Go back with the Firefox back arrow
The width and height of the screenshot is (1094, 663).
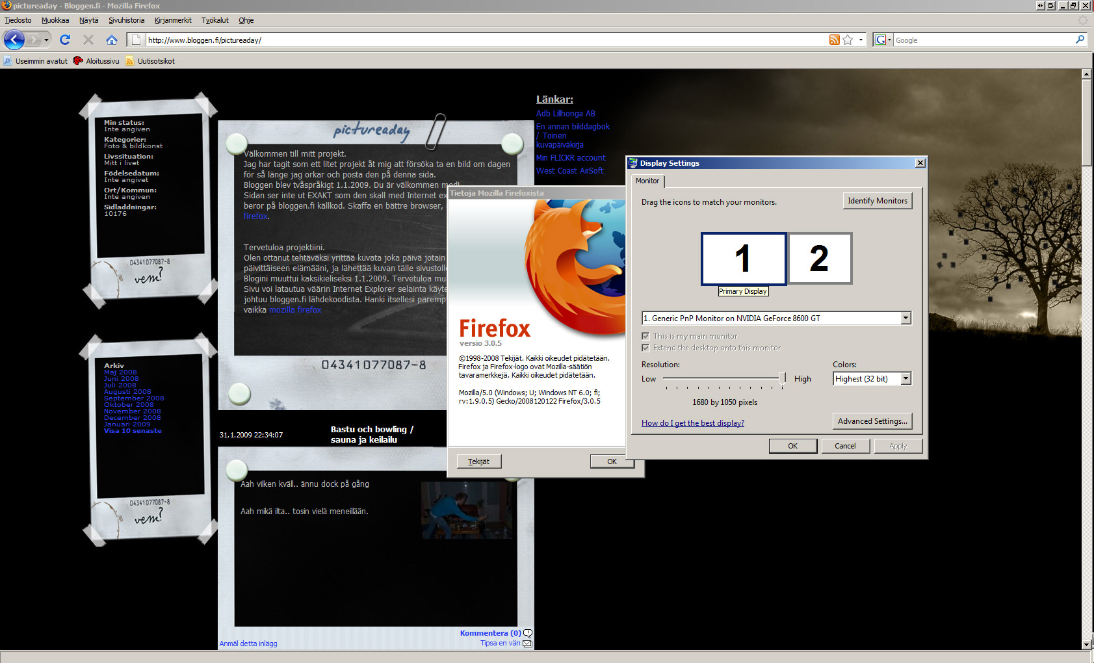click(x=14, y=40)
